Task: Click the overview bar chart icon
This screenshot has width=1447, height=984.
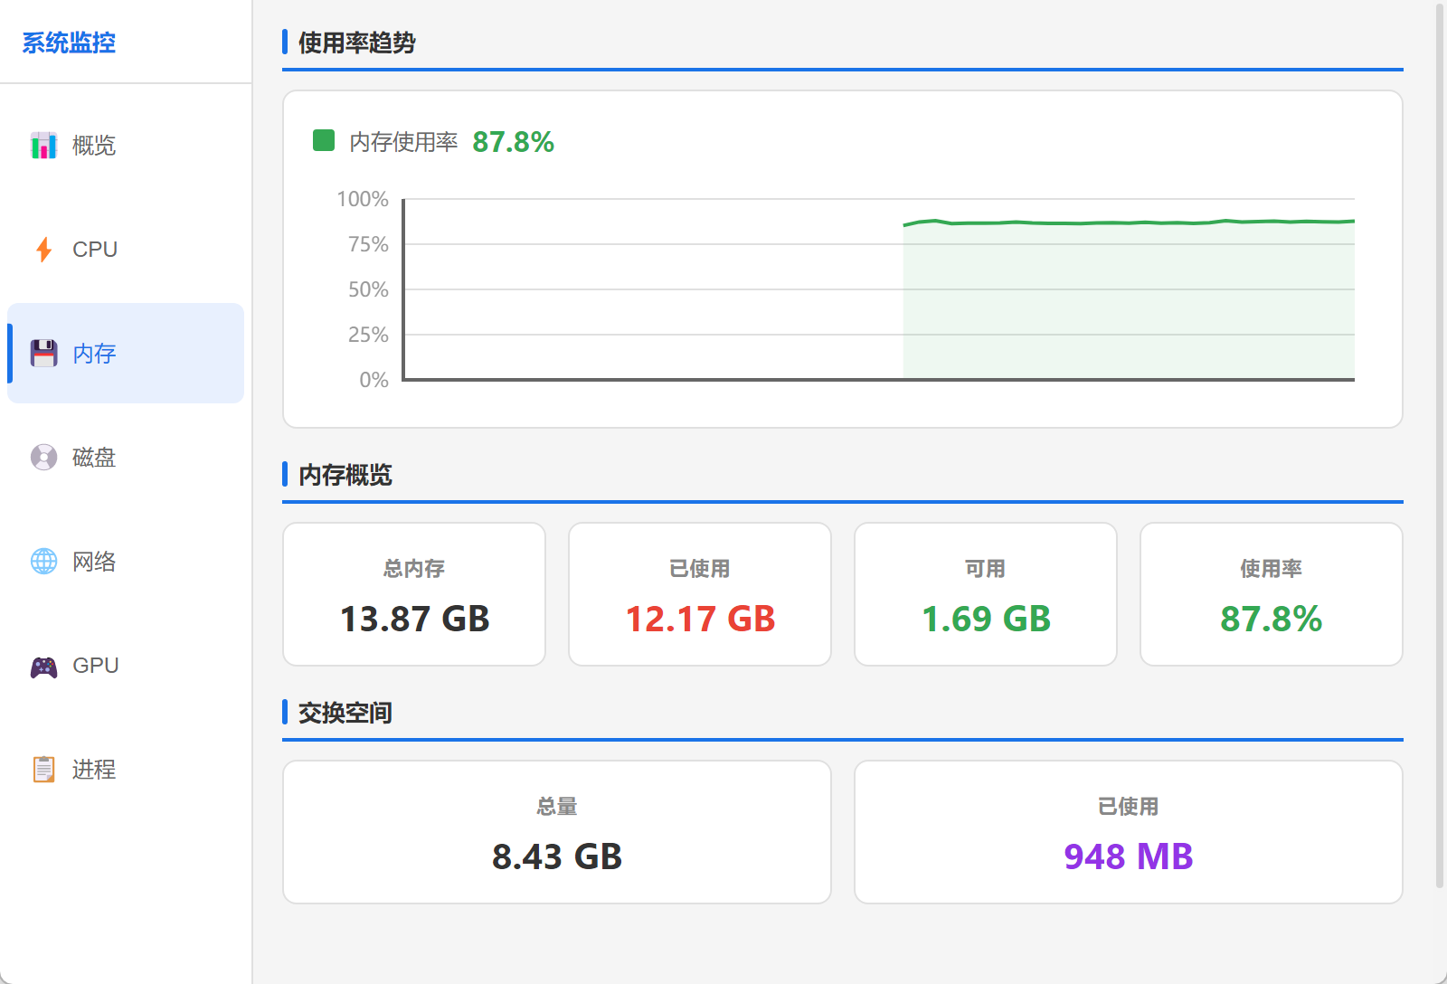Action: pos(43,146)
